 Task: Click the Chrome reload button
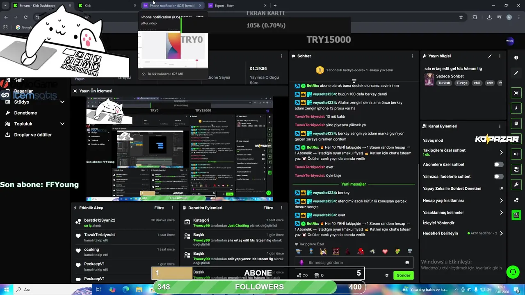(x=25, y=17)
